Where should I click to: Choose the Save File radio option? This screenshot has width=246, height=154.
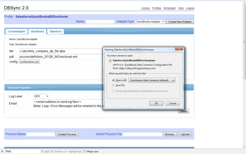click(x=113, y=85)
